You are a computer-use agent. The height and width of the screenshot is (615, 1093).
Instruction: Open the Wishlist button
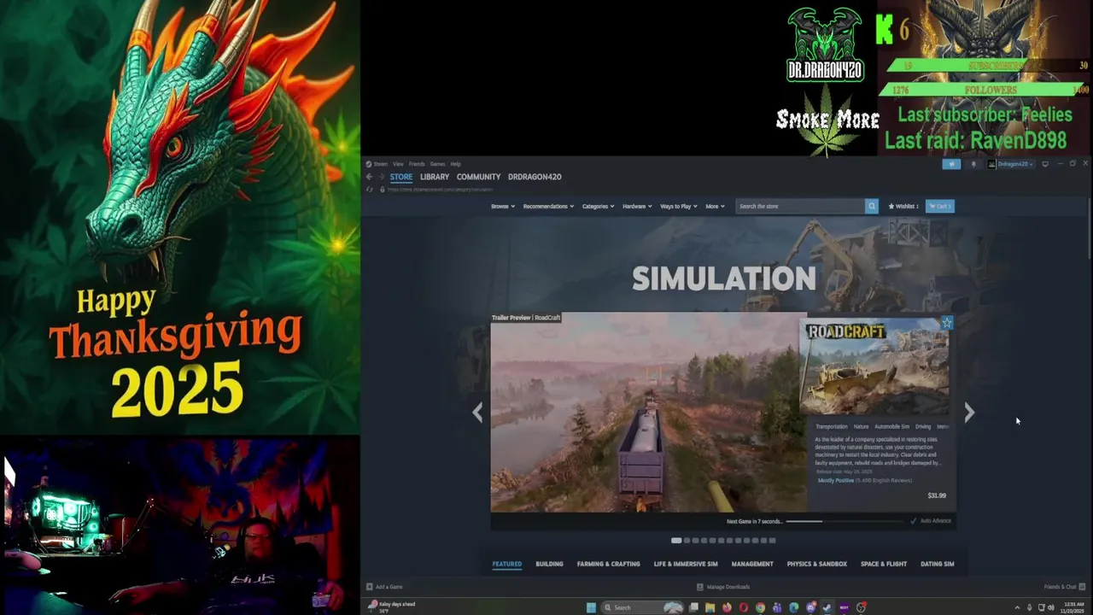point(903,206)
